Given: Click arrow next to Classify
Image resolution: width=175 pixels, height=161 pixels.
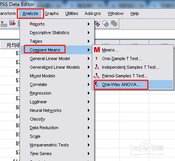Looking at the screenshot, I should (x=89, y=119).
